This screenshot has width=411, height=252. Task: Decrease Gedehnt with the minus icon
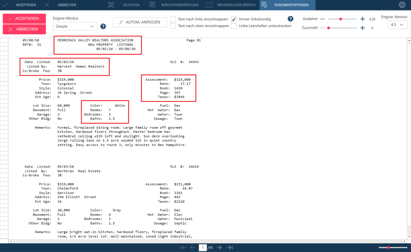click(322, 19)
